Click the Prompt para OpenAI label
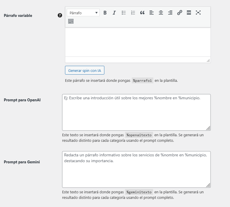This screenshot has width=230, height=207. 22,100
